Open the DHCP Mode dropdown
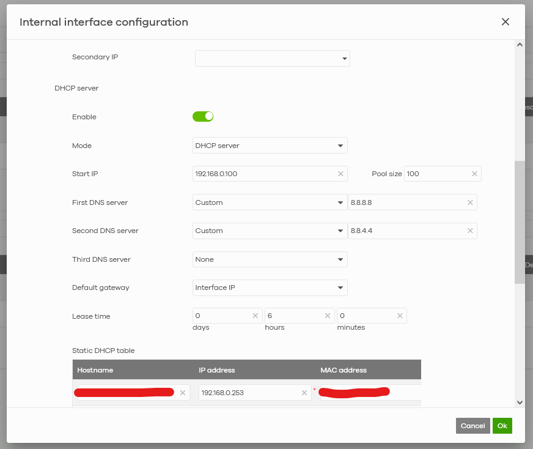 point(270,146)
